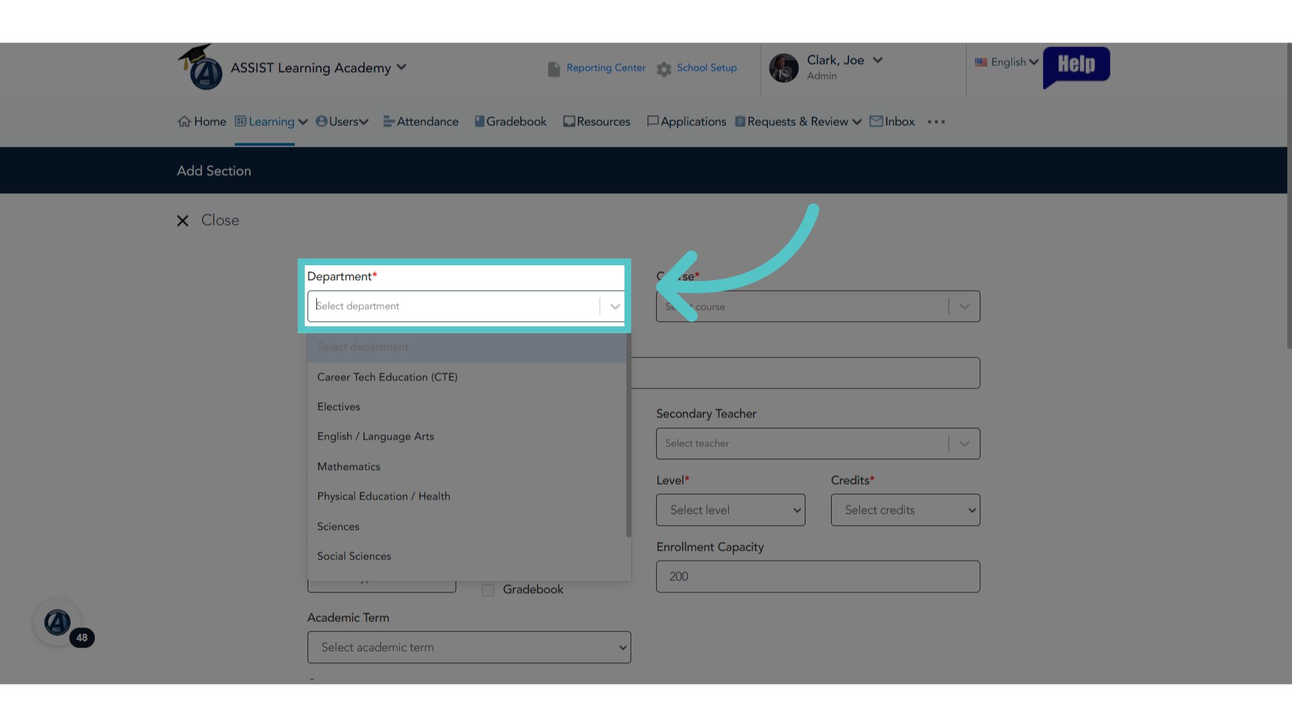Click the School Setup gear icon
The image size is (1292, 727).
click(664, 69)
